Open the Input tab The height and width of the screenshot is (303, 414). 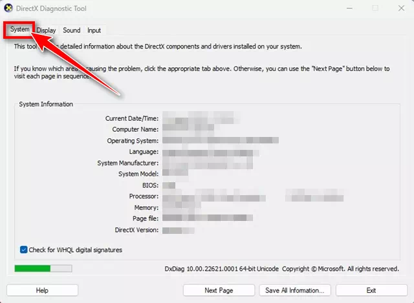click(x=94, y=30)
